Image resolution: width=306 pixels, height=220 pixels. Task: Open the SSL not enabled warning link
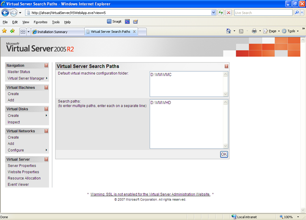150,194
